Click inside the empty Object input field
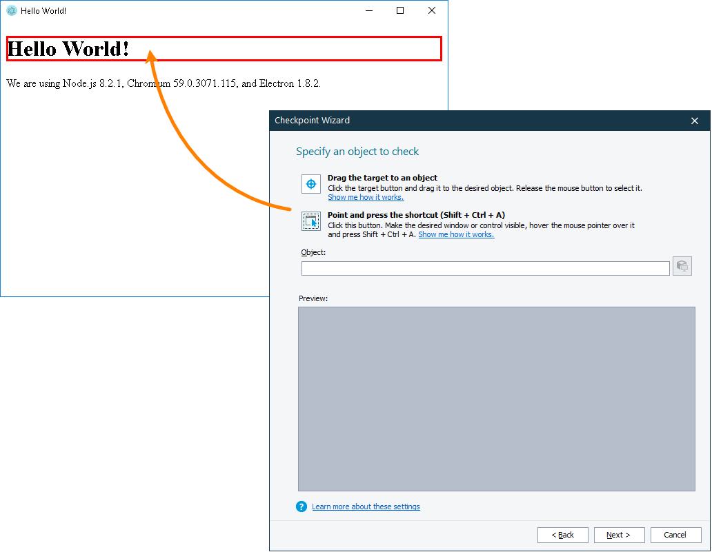 tap(483, 268)
